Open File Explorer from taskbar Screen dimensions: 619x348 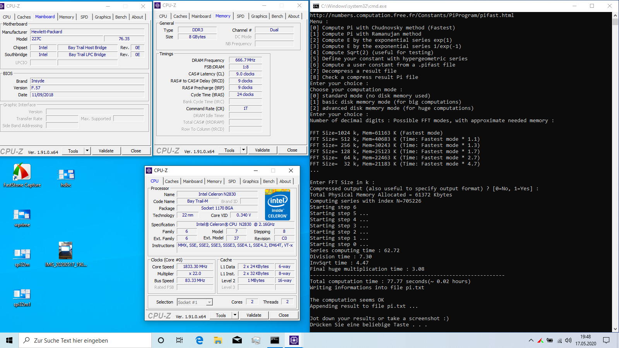click(x=218, y=340)
